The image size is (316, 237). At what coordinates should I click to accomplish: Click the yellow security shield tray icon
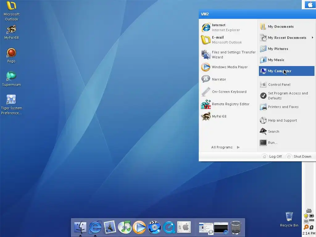(x=306, y=216)
